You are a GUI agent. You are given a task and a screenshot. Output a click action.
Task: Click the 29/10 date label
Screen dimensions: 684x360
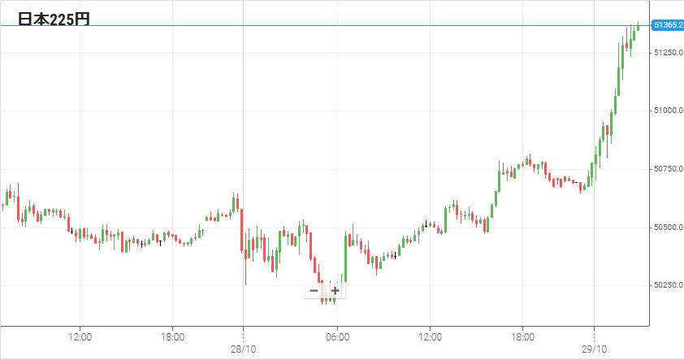coord(594,347)
